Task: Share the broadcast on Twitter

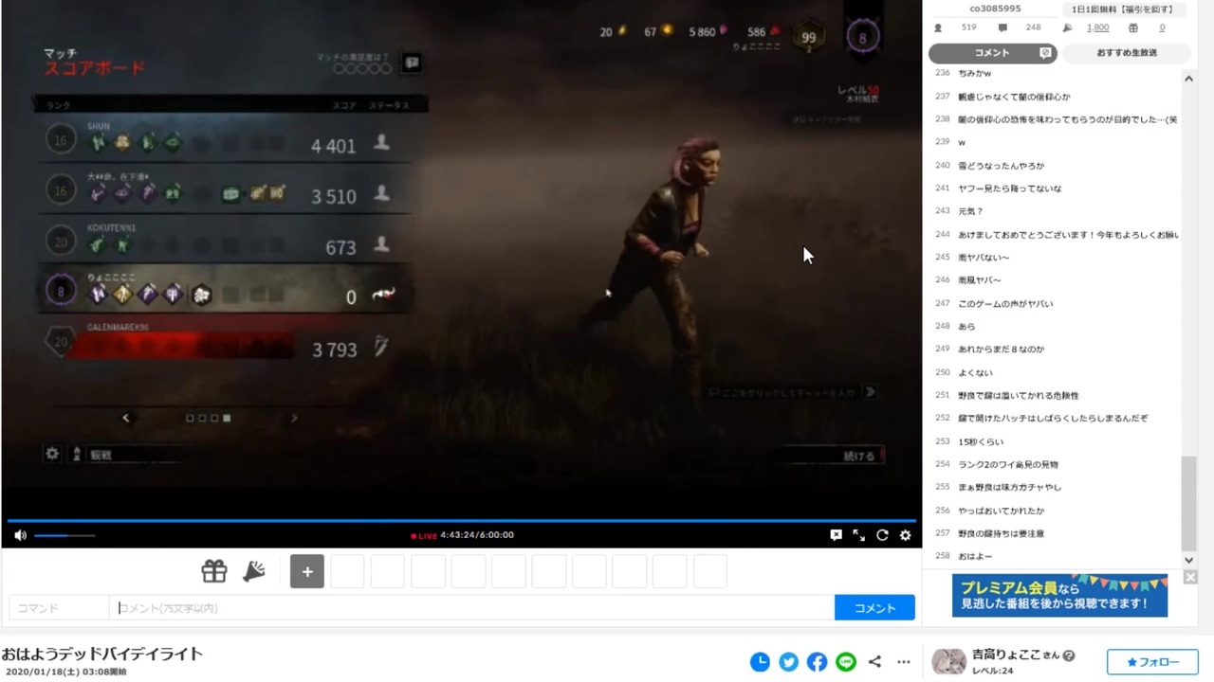Action: (x=788, y=662)
